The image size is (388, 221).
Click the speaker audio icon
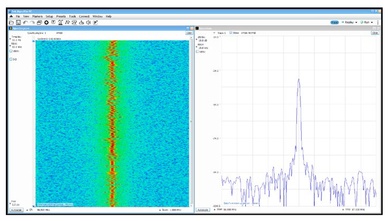tap(88, 22)
